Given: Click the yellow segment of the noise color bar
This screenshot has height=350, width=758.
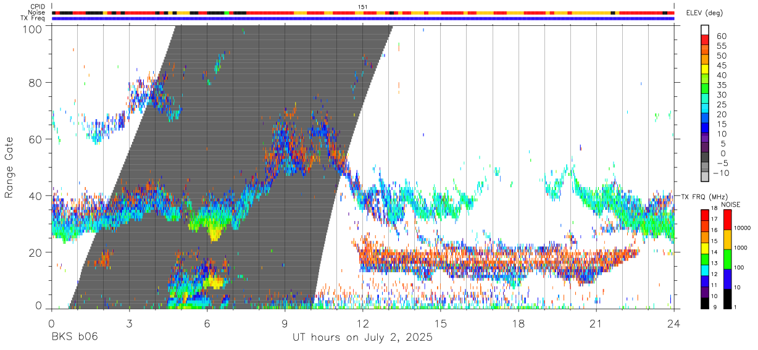Looking at the screenshot, I should tap(728, 240).
